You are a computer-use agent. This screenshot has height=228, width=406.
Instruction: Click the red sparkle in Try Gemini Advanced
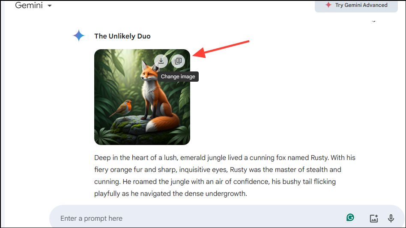pos(328,5)
